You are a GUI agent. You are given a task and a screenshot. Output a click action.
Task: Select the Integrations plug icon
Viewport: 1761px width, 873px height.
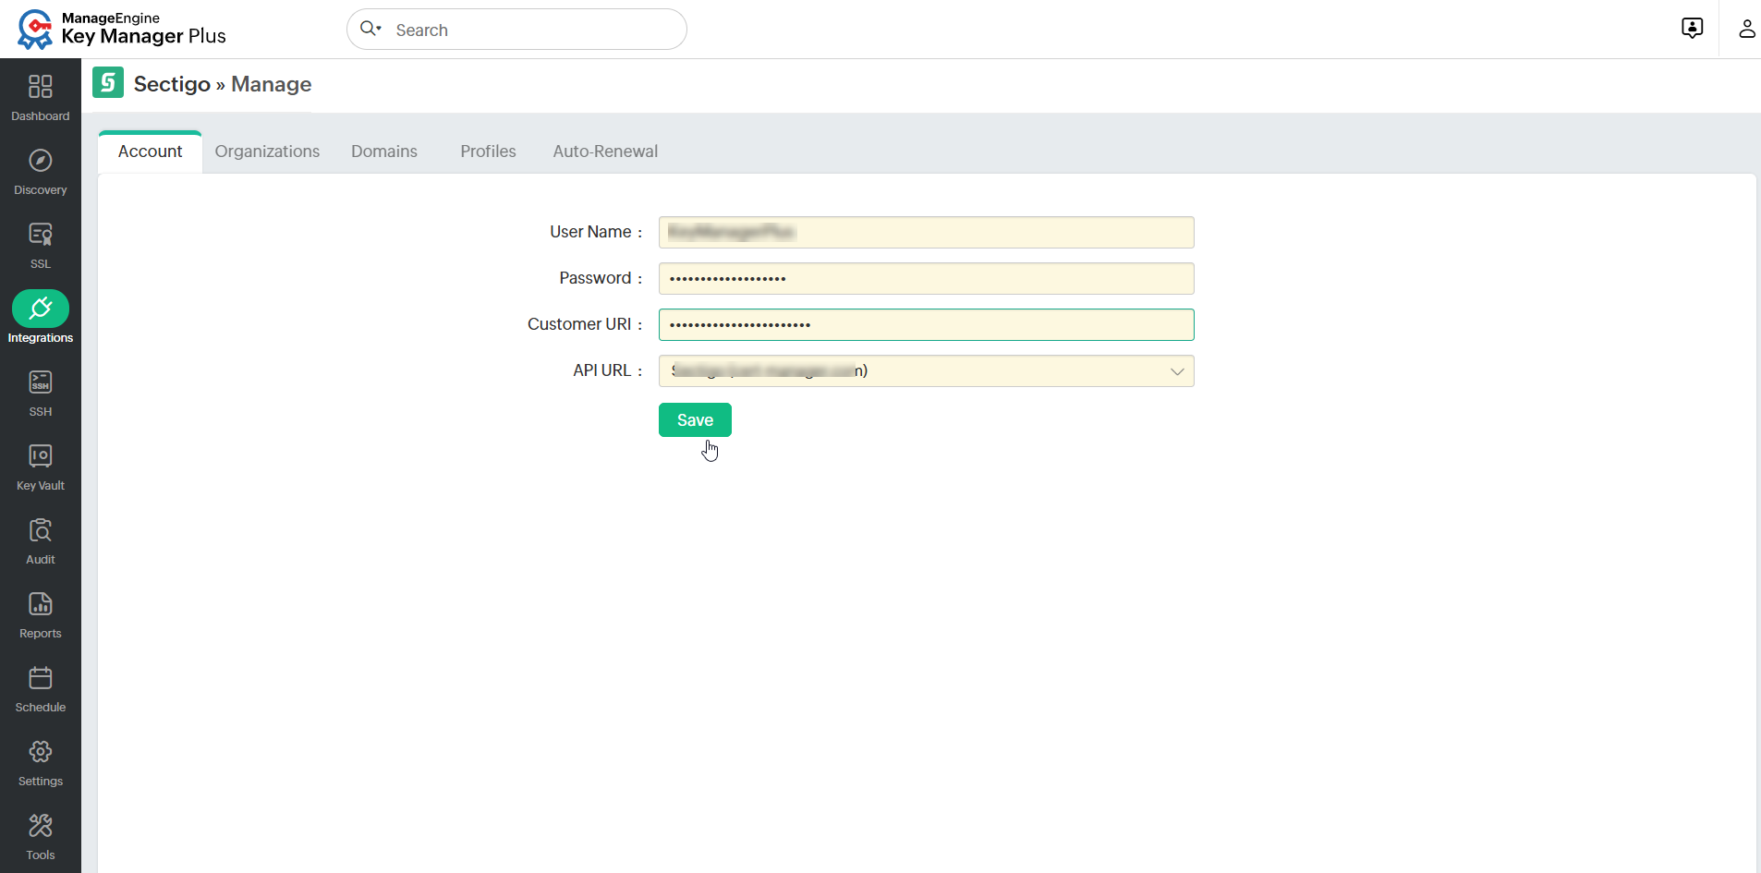click(41, 309)
